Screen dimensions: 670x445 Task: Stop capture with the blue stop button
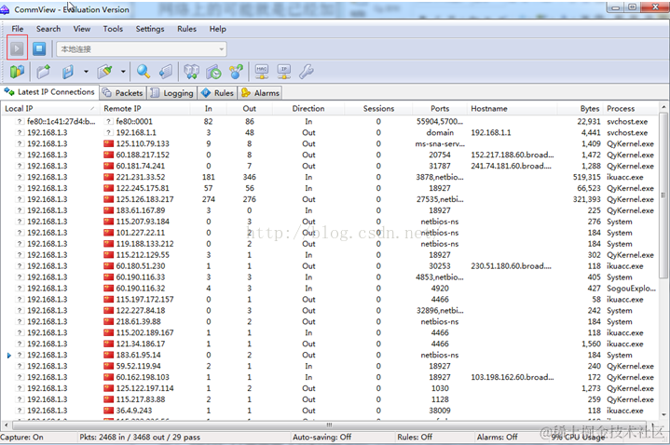tap(39, 48)
